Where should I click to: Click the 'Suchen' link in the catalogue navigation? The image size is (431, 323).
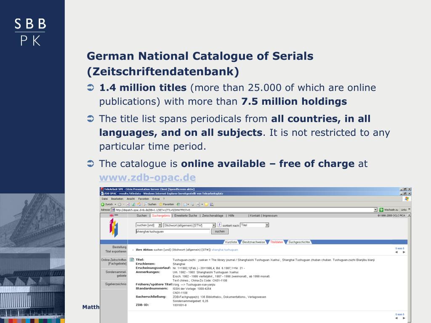[x=142, y=216]
